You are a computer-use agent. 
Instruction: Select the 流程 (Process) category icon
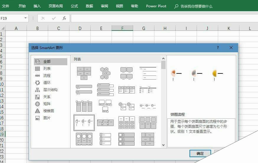[x=37, y=76]
